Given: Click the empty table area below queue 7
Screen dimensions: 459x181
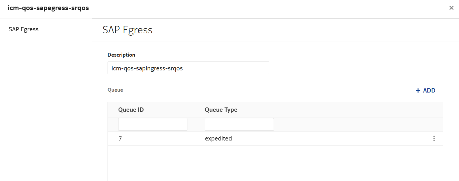Looking at the screenshot, I should pyautogui.click(x=275, y=163).
